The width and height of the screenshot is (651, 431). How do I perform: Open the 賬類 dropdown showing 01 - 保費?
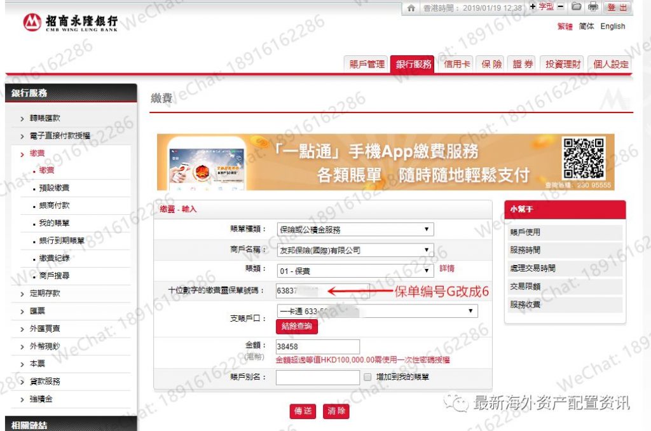point(355,271)
